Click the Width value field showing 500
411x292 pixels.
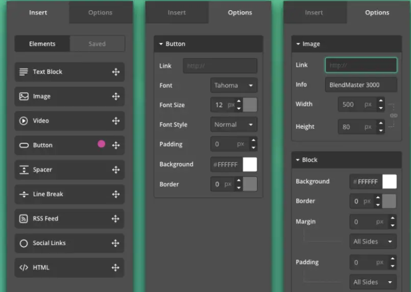coord(358,104)
